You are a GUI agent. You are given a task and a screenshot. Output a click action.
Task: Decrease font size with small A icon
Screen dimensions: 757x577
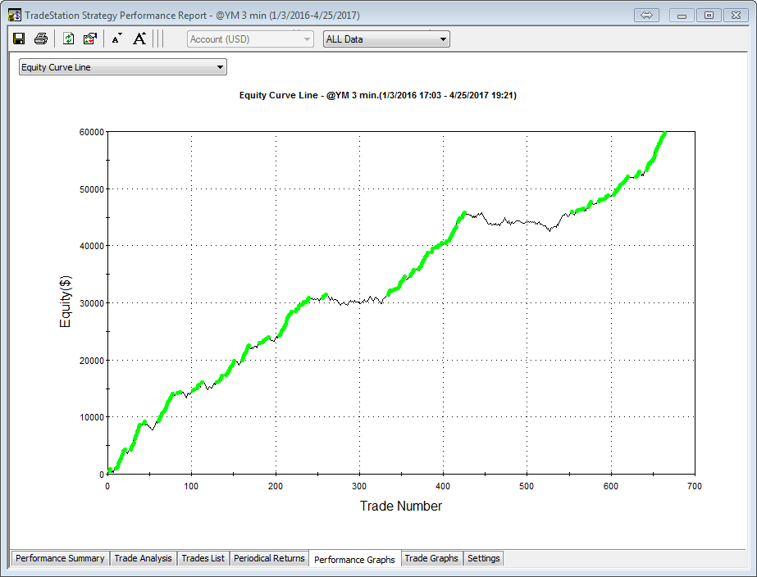116,39
